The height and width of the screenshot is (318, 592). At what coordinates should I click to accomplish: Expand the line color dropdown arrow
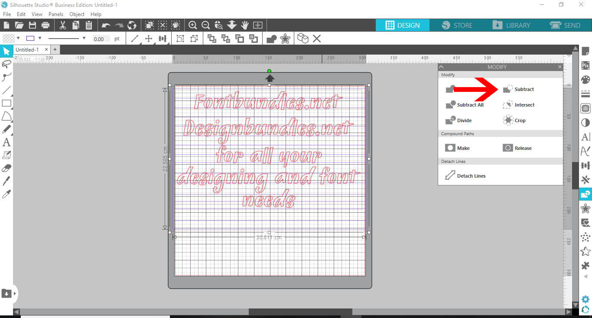point(40,38)
